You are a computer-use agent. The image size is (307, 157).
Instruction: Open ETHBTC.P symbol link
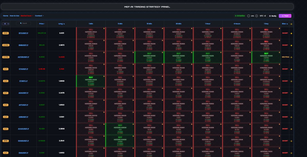(x=23, y=81)
